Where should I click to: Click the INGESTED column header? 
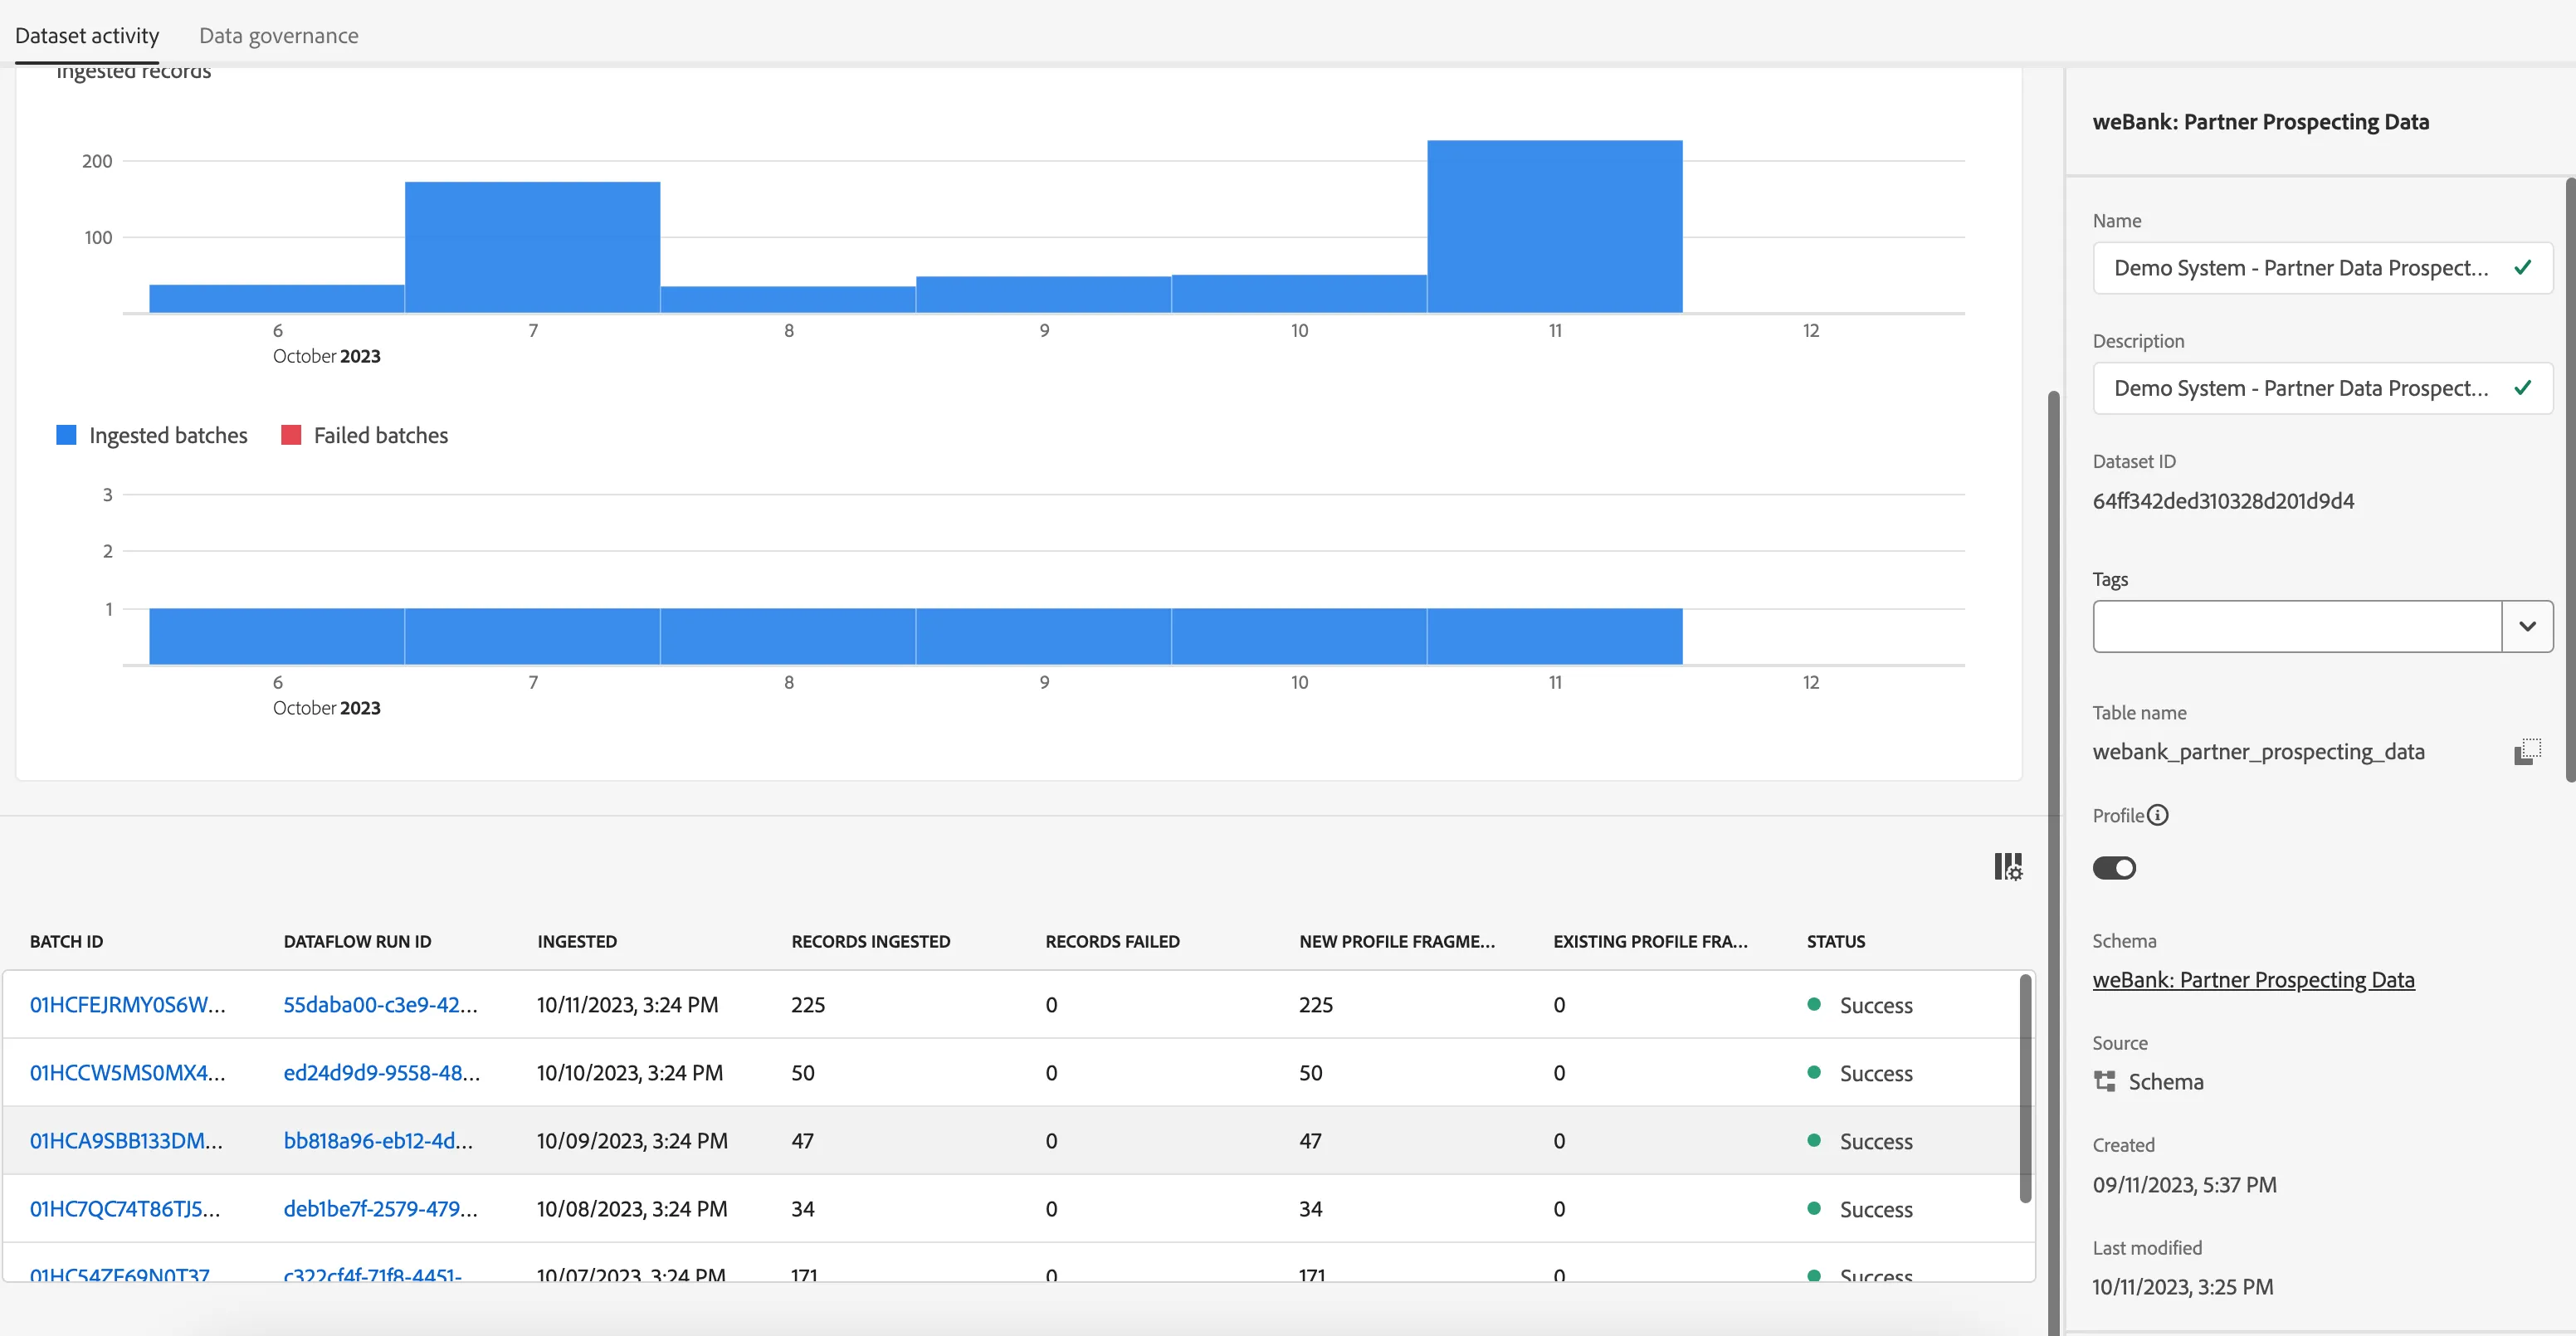point(577,942)
